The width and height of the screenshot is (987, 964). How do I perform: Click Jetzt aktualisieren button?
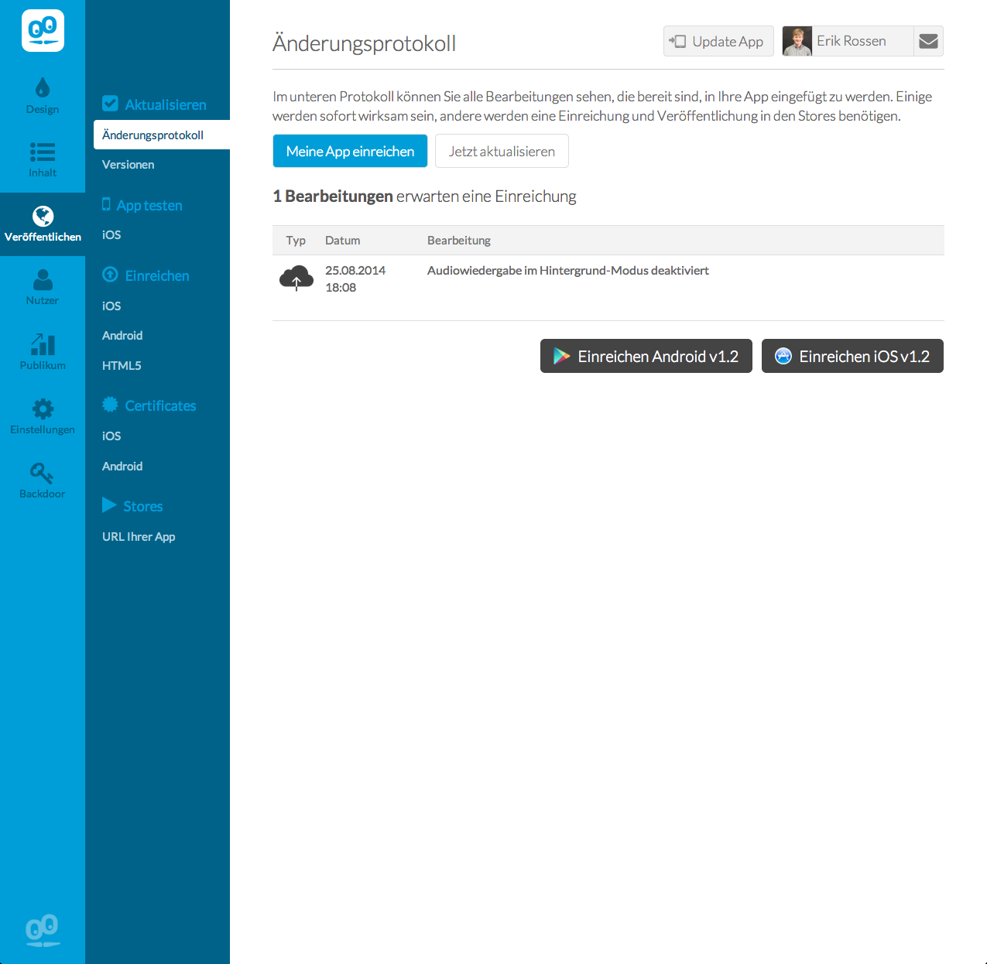coord(502,151)
